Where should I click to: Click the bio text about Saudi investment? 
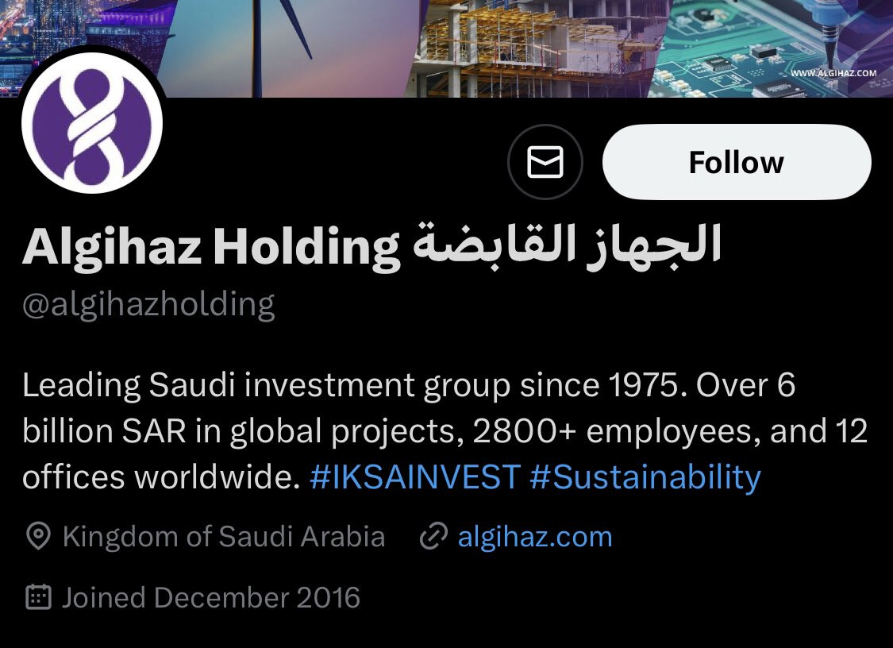pos(445,431)
